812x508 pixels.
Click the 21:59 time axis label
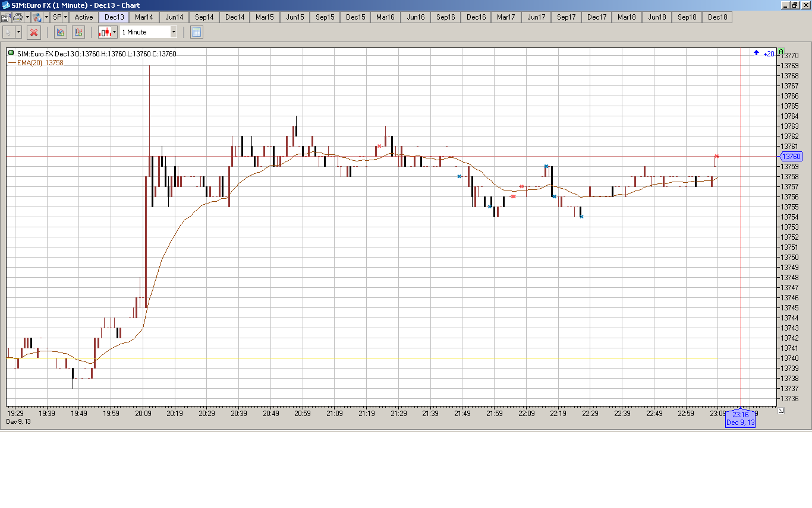494,414
